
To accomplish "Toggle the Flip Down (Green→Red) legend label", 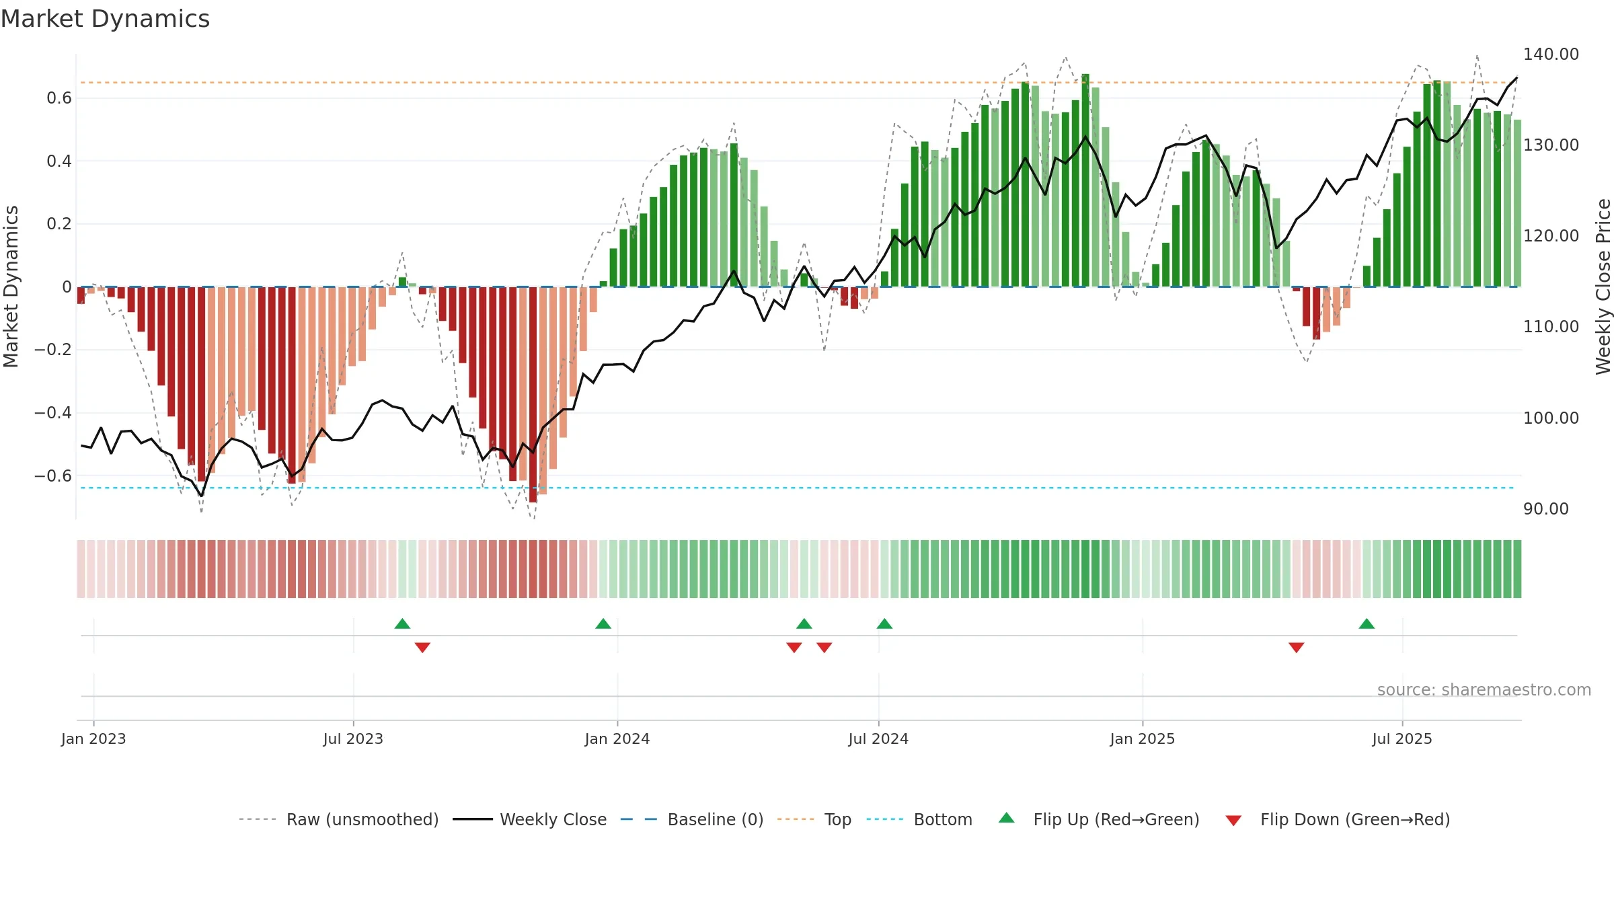I will click(1355, 819).
